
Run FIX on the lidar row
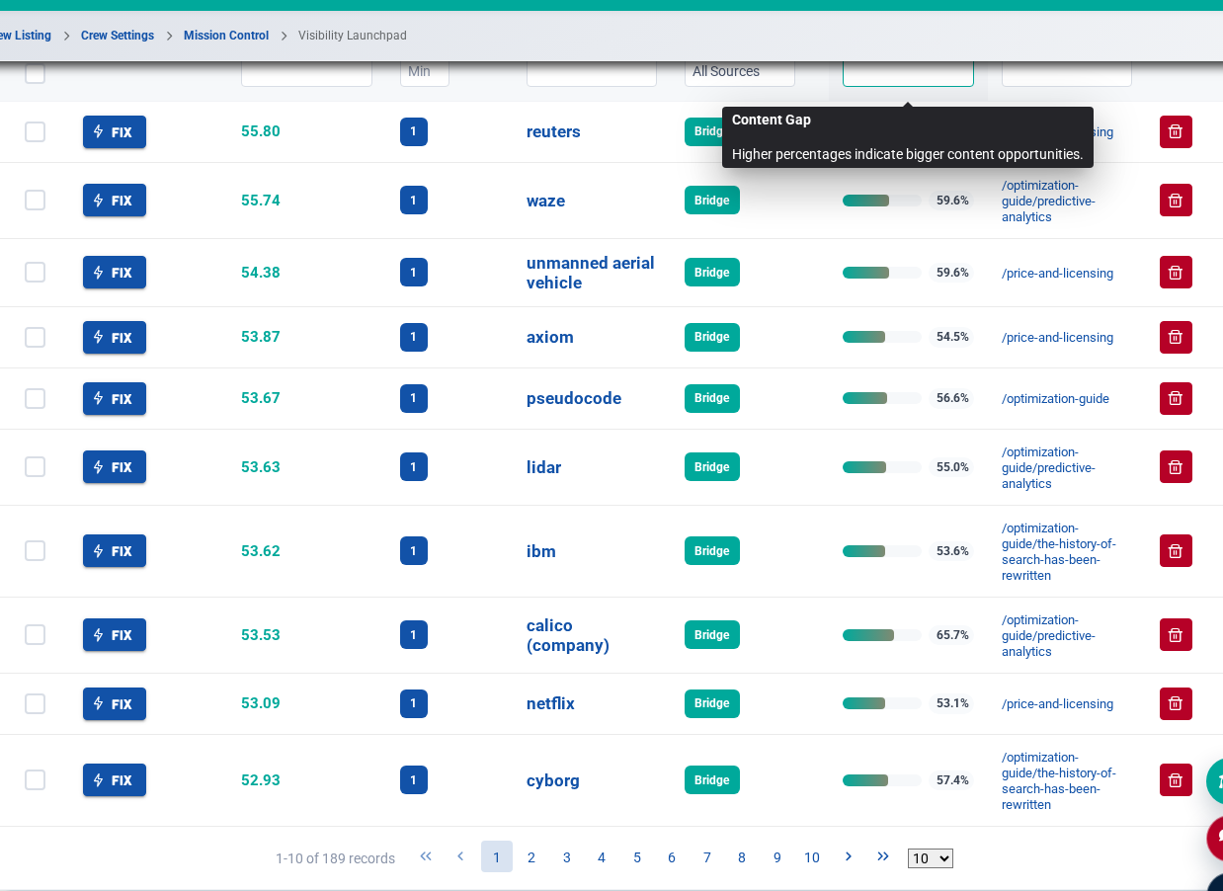(x=115, y=467)
